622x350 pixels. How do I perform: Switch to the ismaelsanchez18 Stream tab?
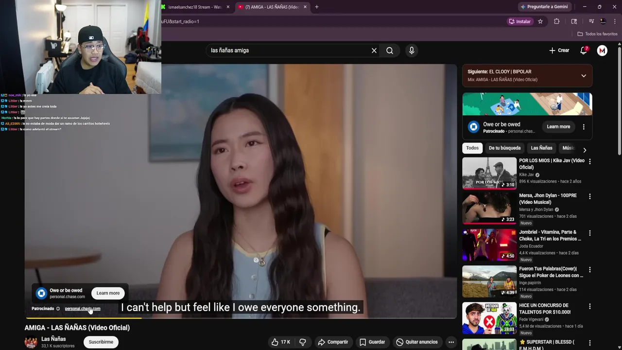pyautogui.click(x=194, y=7)
